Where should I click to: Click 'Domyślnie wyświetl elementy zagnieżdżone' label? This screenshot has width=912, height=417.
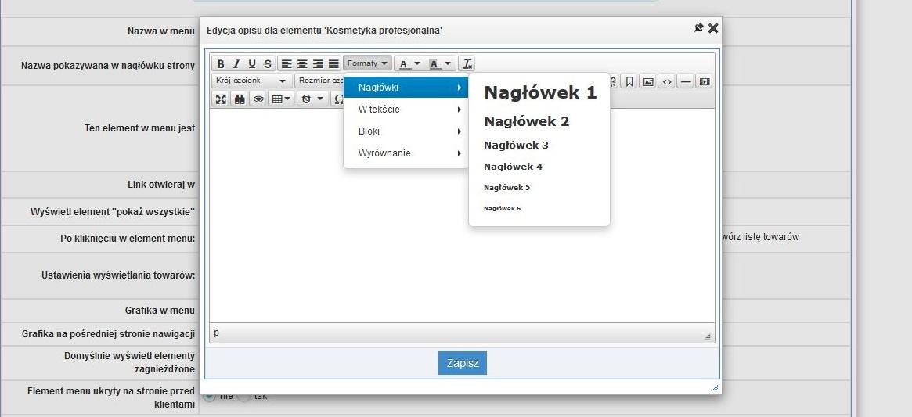pos(130,362)
